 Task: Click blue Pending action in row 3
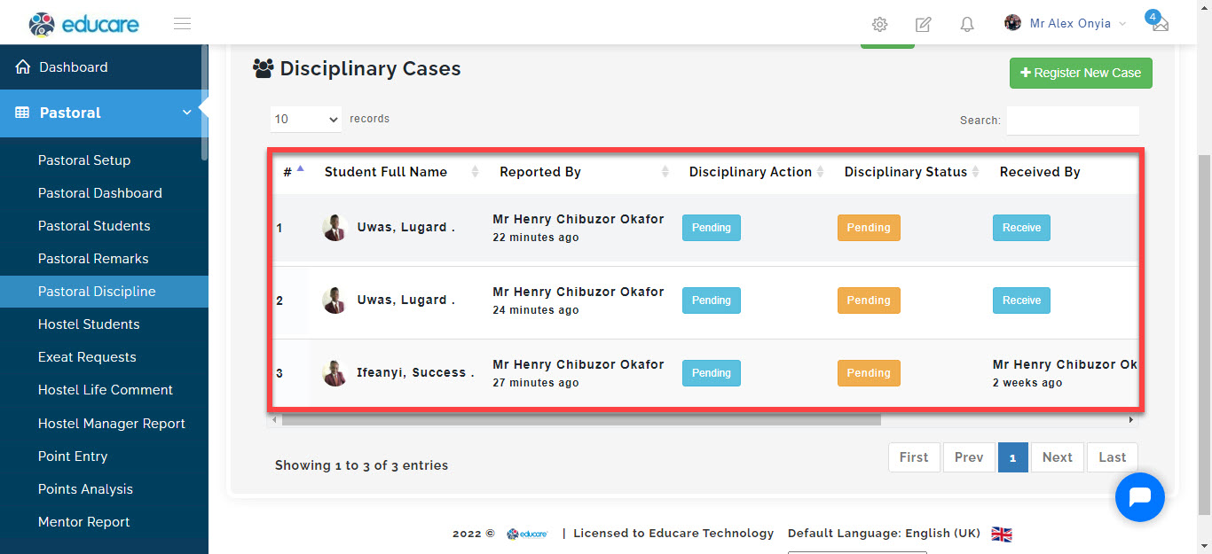[711, 373]
